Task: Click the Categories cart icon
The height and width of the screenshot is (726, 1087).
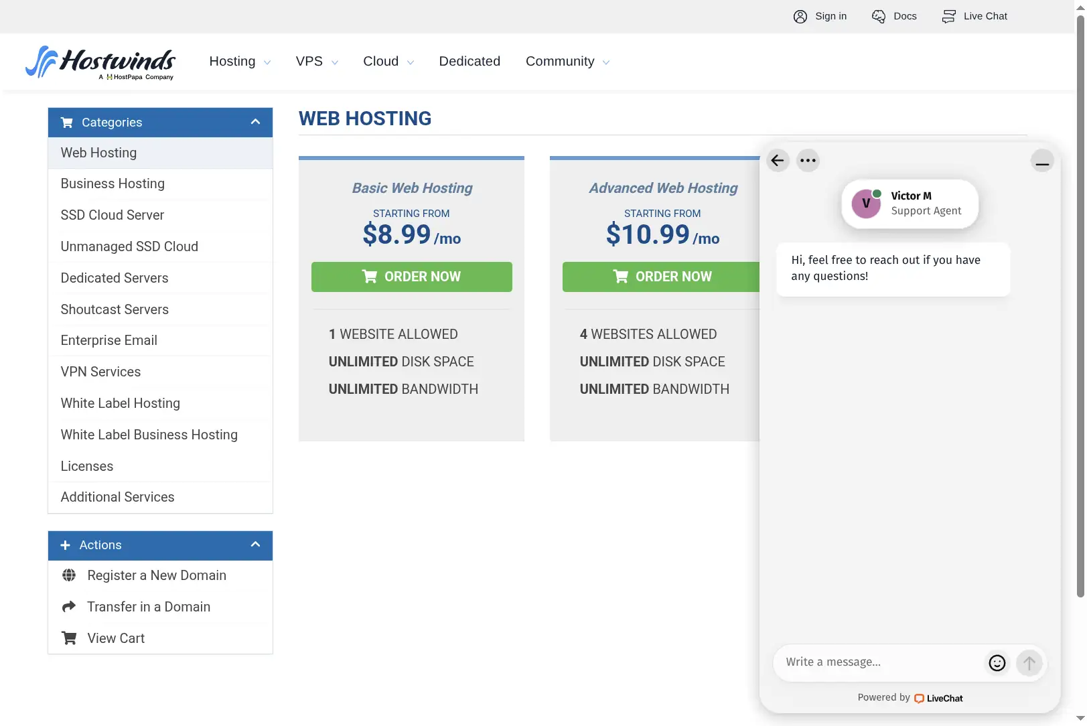Action: (67, 123)
